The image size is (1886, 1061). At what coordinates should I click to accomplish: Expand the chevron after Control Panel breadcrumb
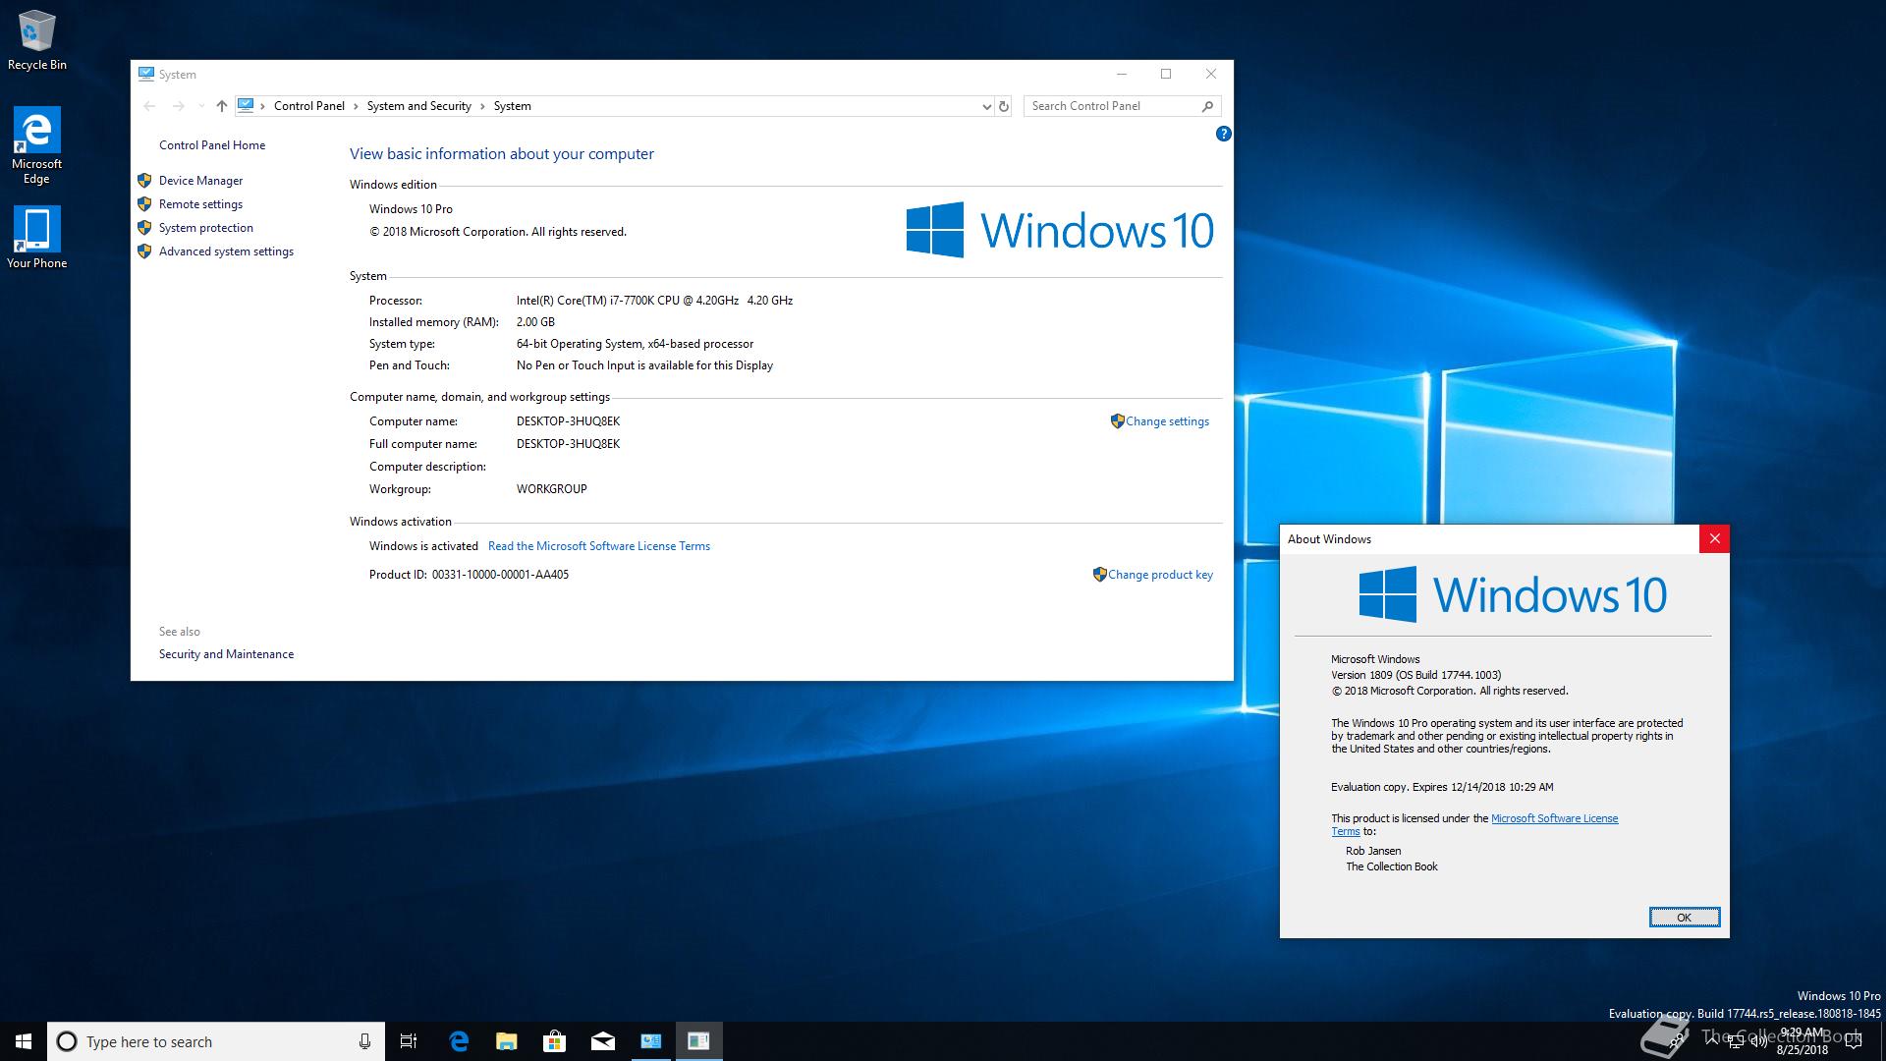[356, 106]
